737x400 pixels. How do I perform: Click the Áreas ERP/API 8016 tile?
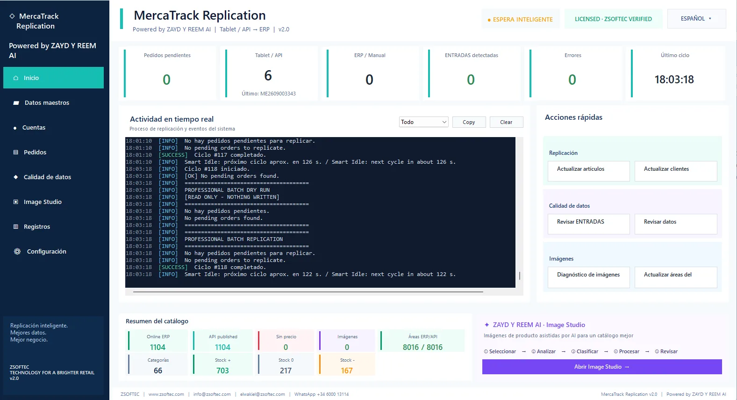[422, 341]
